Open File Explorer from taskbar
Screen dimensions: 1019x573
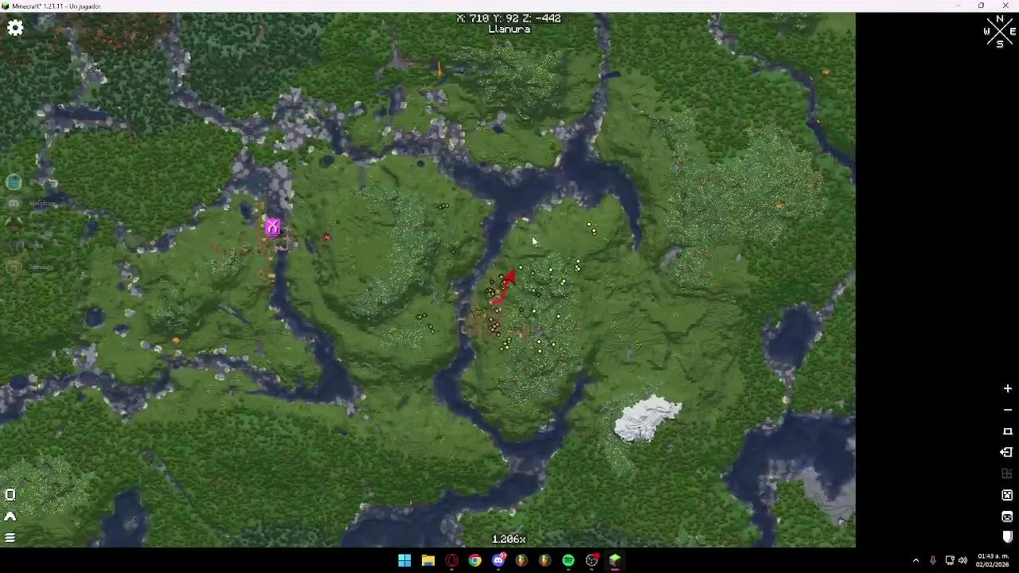pos(428,560)
